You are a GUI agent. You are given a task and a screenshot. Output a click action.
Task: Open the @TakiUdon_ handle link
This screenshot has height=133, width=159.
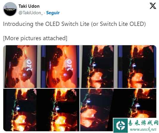pyautogui.click(x=31, y=13)
